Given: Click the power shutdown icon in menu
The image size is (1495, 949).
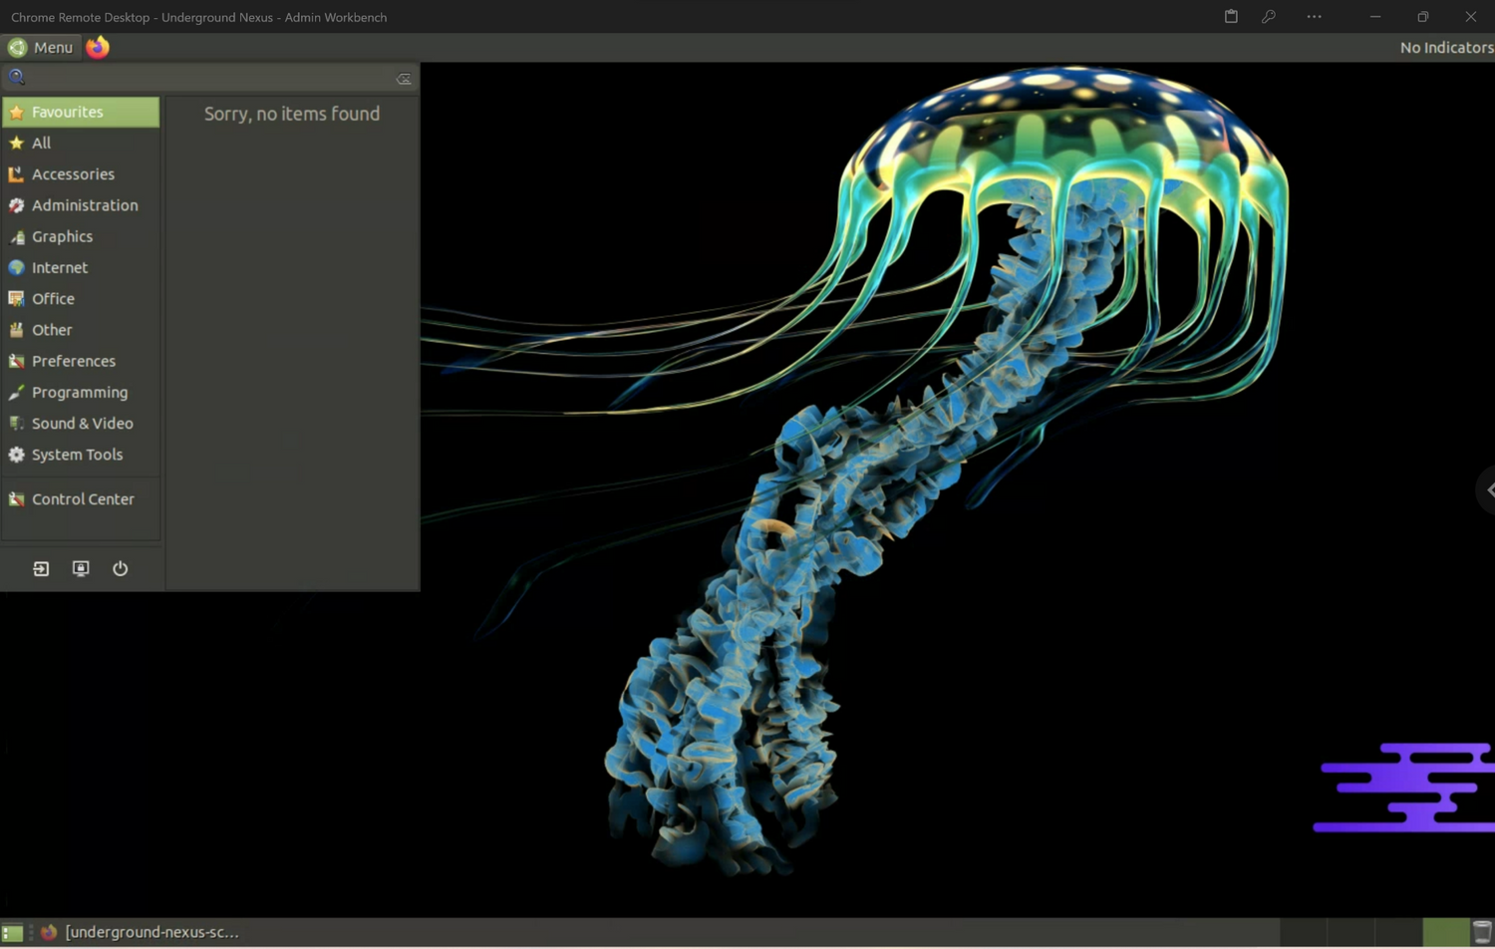Looking at the screenshot, I should coord(120,568).
